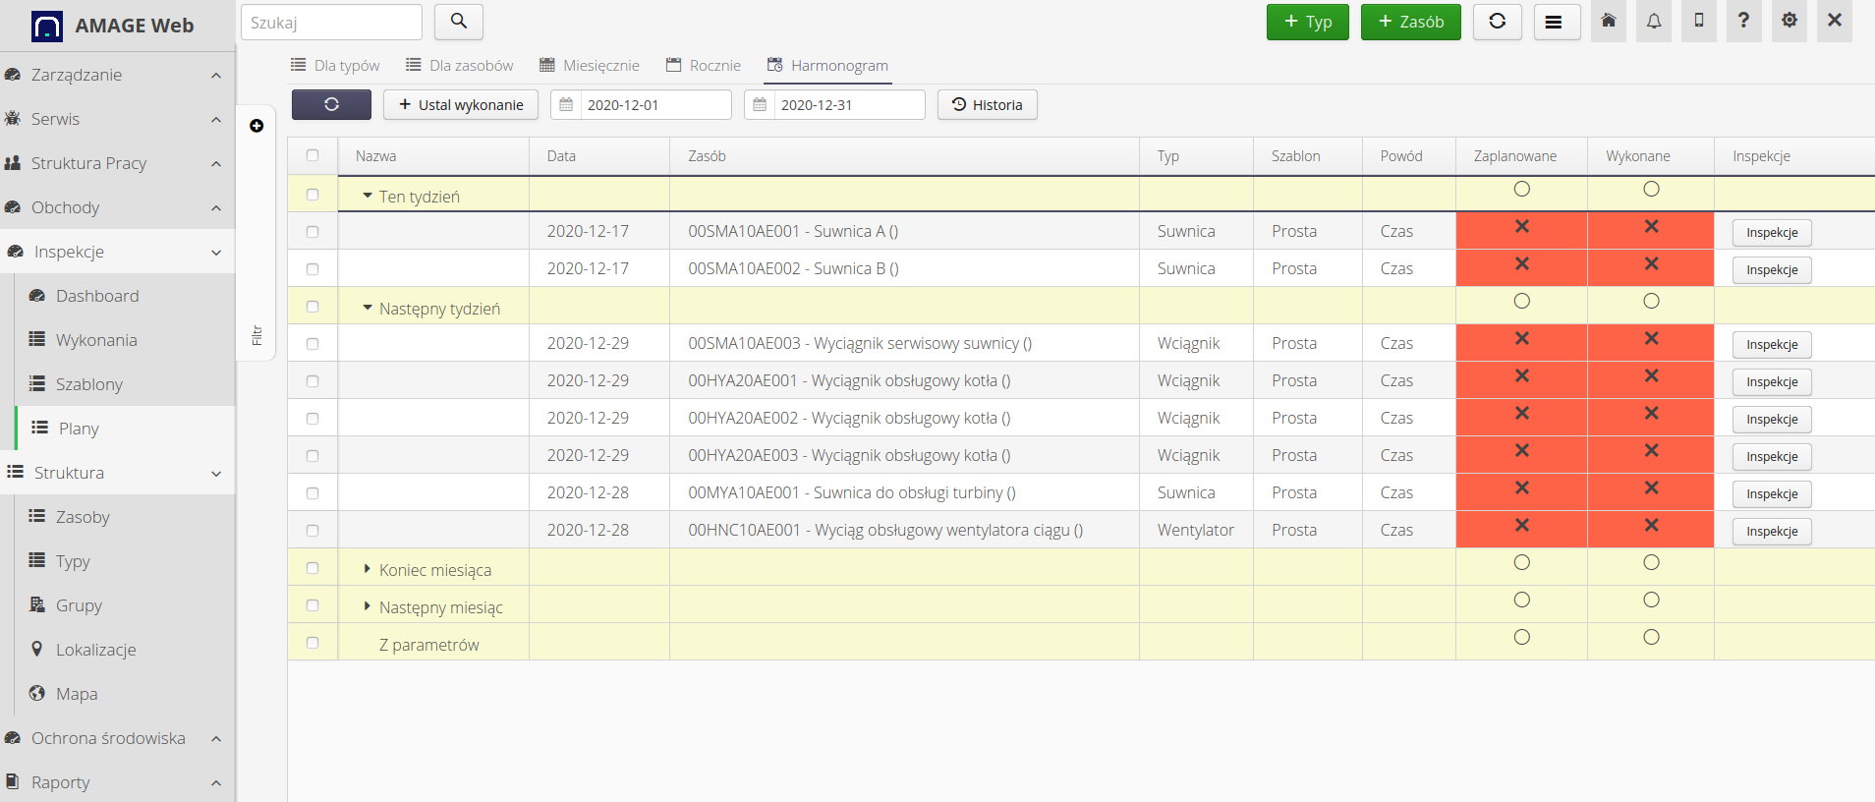Open help question mark icon
Image resolution: width=1875 pixels, height=802 pixels.
coord(1743,22)
